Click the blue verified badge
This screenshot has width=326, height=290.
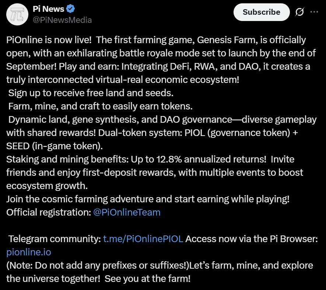71,8
